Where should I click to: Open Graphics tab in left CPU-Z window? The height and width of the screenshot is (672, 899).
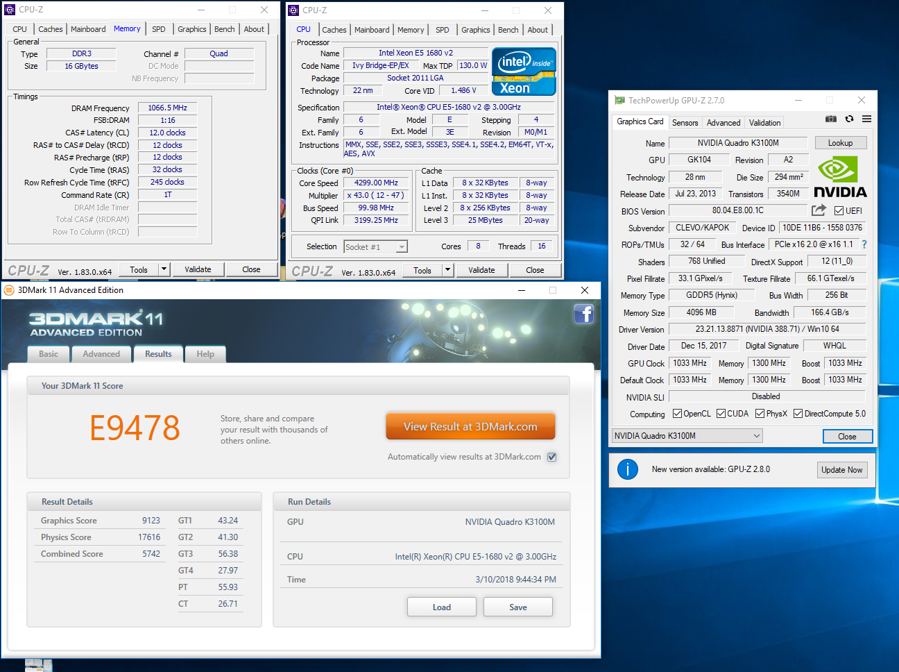(x=192, y=29)
